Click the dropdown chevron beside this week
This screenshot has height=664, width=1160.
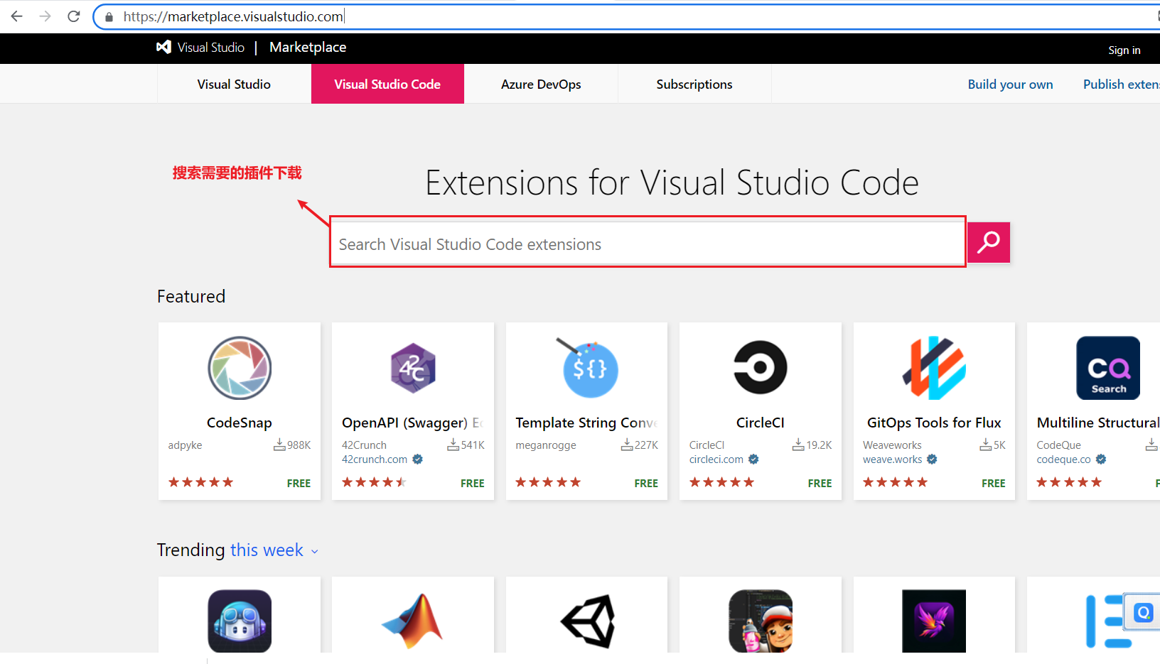315,552
